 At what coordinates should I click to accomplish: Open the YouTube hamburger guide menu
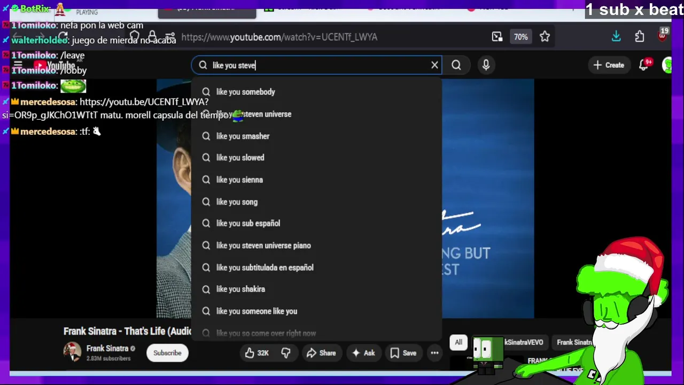click(18, 66)
